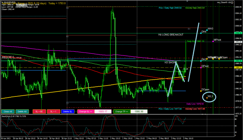Click the H3 SHORT label
Viewport: 243px width, 140px height.
(x=170, y=63)
